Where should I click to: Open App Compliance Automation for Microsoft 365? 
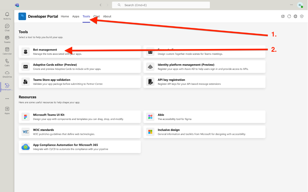pos(80,147)
